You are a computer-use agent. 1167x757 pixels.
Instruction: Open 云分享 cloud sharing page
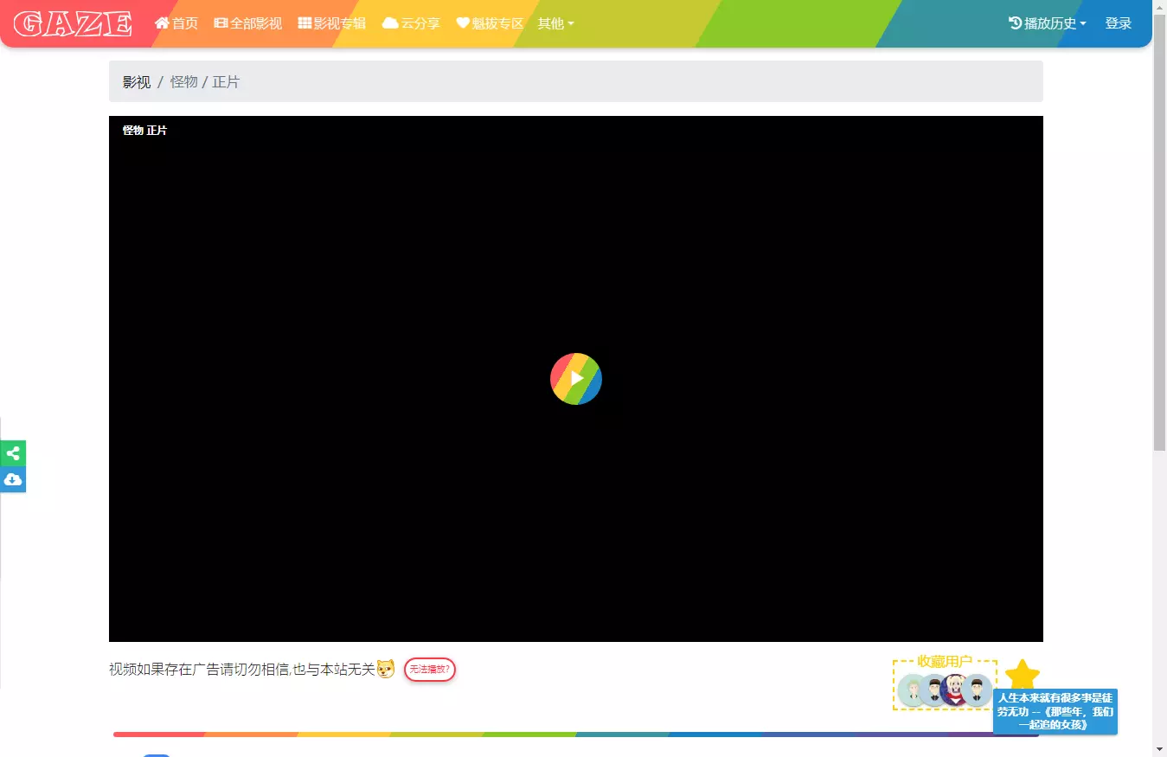(411, 23)
